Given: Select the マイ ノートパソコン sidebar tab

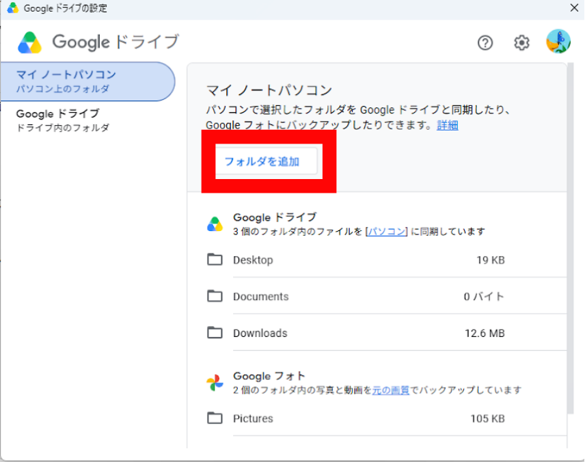Looking at the screenshot, I should coord(87,81).
